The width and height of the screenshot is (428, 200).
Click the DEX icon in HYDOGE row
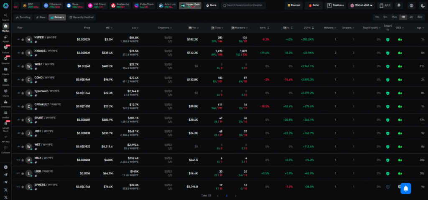pos(400,53)
